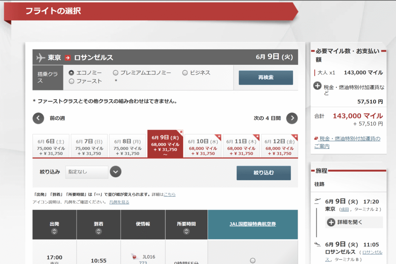The width and height of the screenshot is (396, 264).
Task: Open the 絞り込み dropdown arrow
Action: click(x=115, y=172)
